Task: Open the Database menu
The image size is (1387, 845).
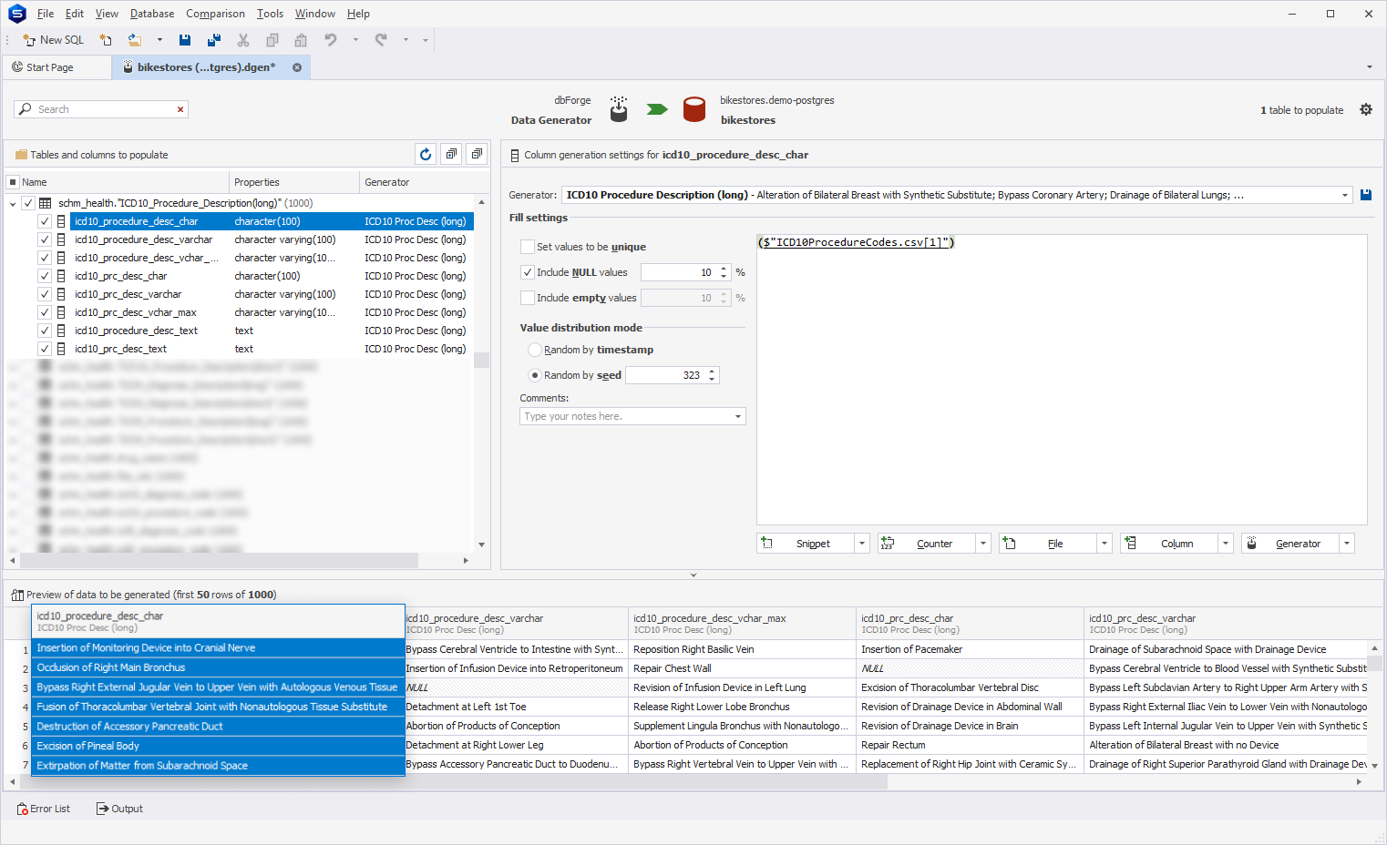Action: coord(152,14)
